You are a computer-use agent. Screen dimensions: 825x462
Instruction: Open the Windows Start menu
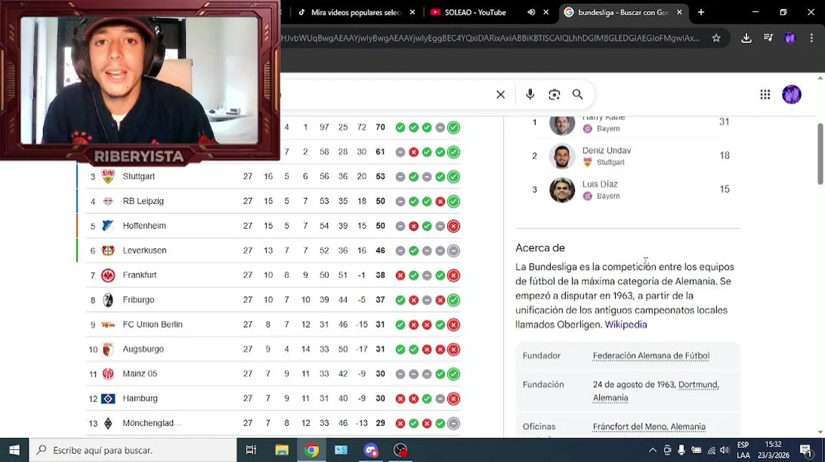click(x=14, y=450)
